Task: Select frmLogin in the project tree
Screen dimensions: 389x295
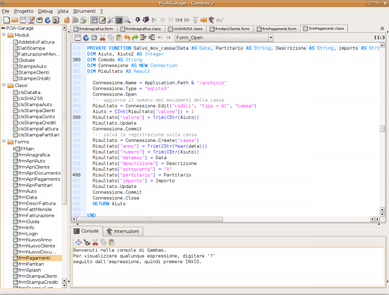Action: pyautogui.click(x=28, y=234)
